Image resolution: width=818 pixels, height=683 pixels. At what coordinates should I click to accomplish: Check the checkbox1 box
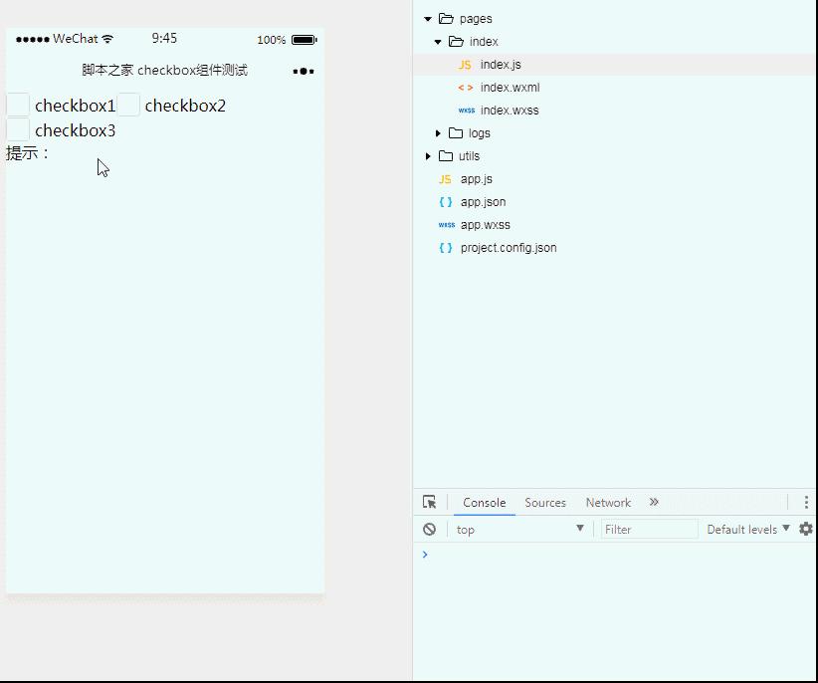[x=18, y=105]
